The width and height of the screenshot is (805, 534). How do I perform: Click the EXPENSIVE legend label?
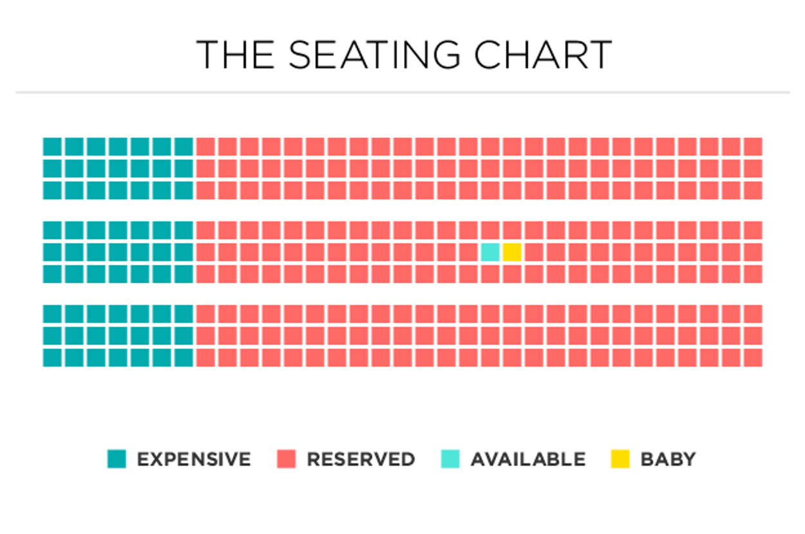194,459
